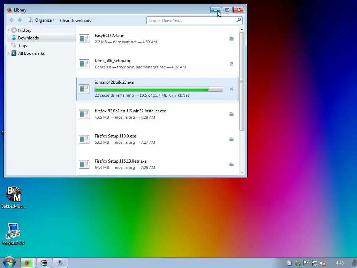The height and width of the screenshot is (268, 357).
Task: Click 'Canceled — freedownloadmanager.org' status text
Action: pos(130,67)
